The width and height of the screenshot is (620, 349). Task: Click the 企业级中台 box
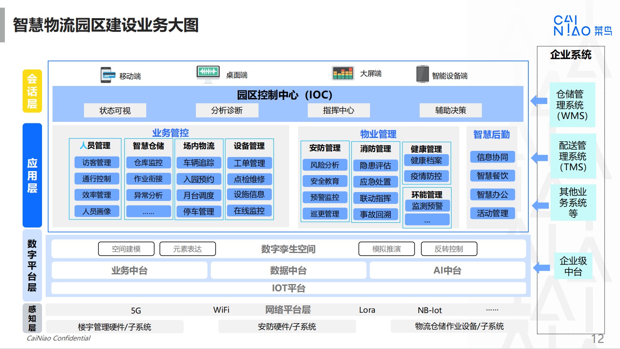pos(573,266)
